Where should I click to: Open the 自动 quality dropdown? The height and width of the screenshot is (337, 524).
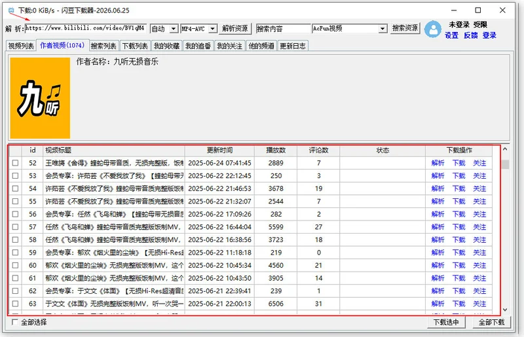tap(174, 29)
